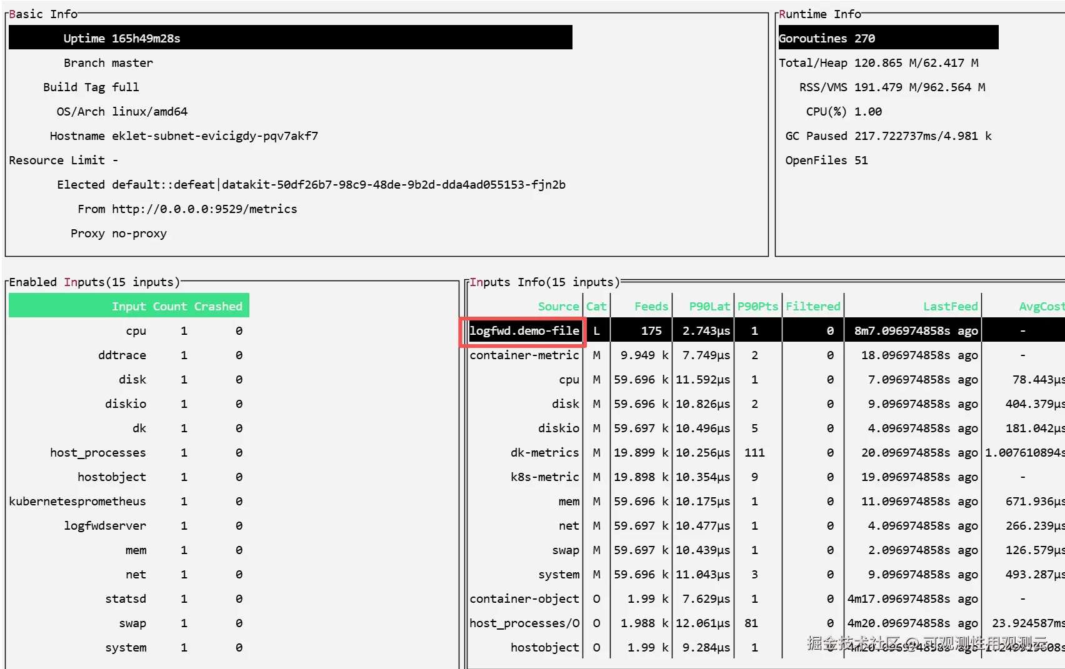Click P90Pts value 81
Screen dimensions: 1065x669
(751, 623)
